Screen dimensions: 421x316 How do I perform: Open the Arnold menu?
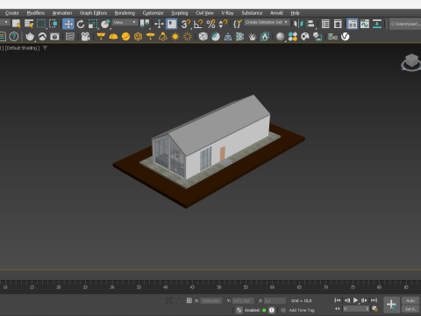(x=276, y=13)
